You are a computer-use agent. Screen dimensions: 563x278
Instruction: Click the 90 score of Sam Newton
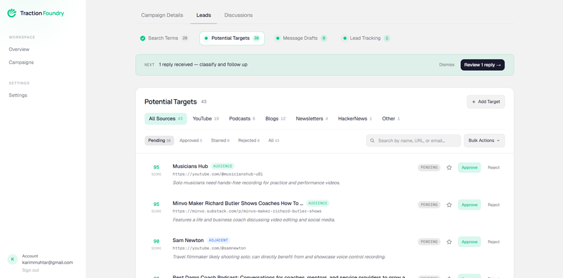(x=156, y=241)
